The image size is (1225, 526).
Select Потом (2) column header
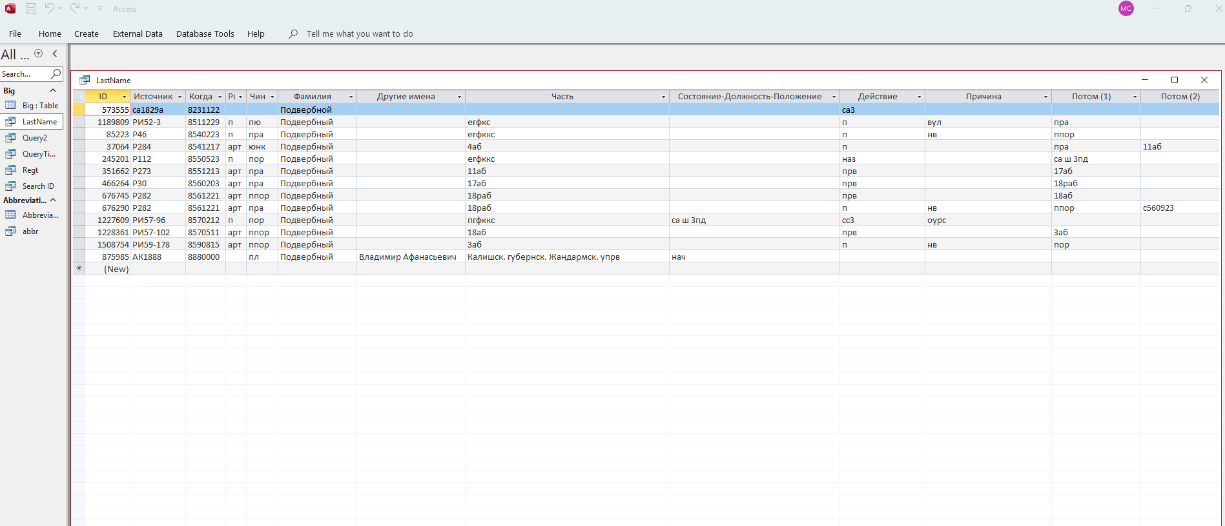click(x=1180, y=97)
